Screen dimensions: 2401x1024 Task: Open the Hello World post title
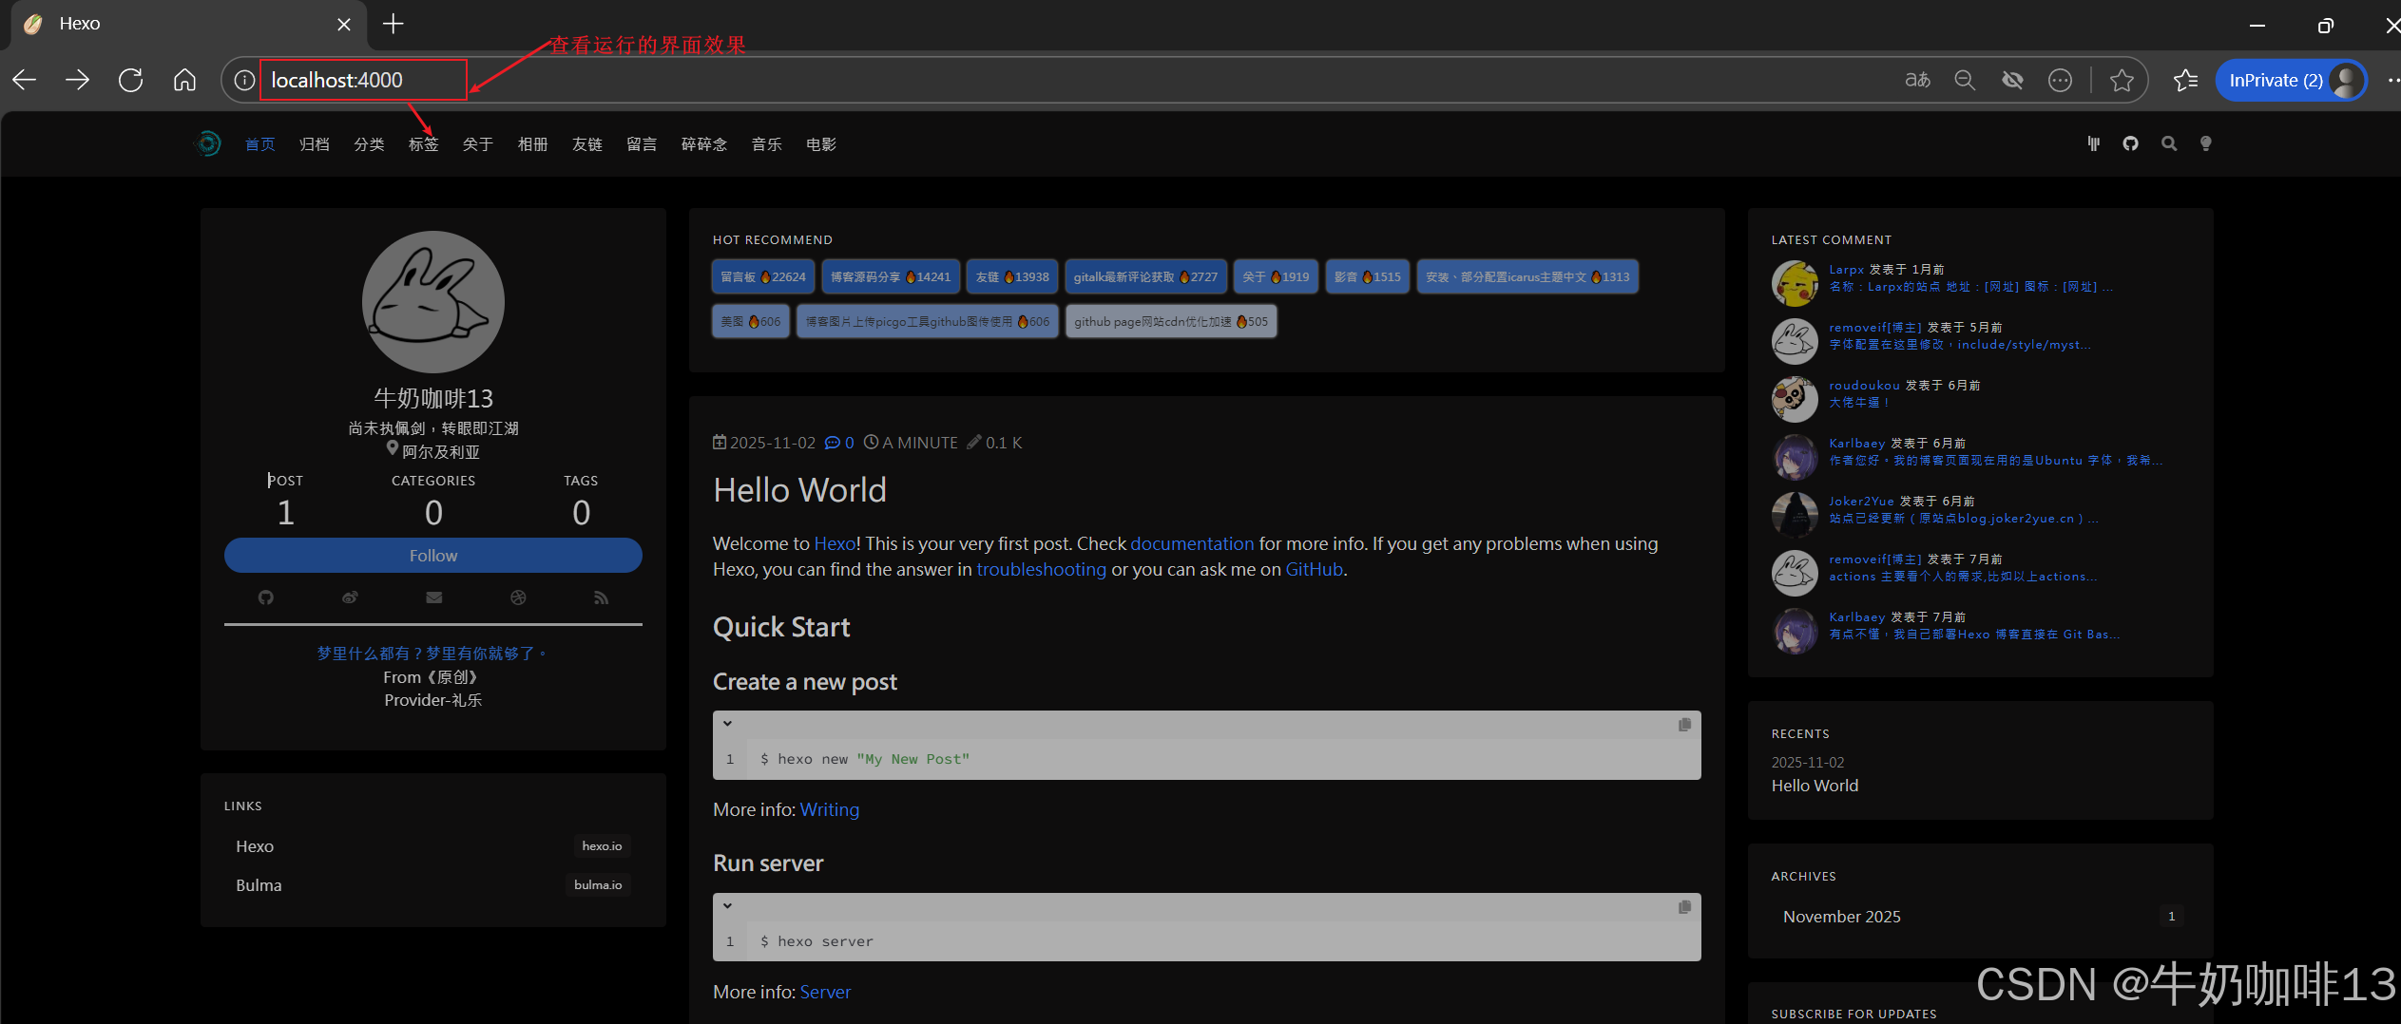pos(799,490)
